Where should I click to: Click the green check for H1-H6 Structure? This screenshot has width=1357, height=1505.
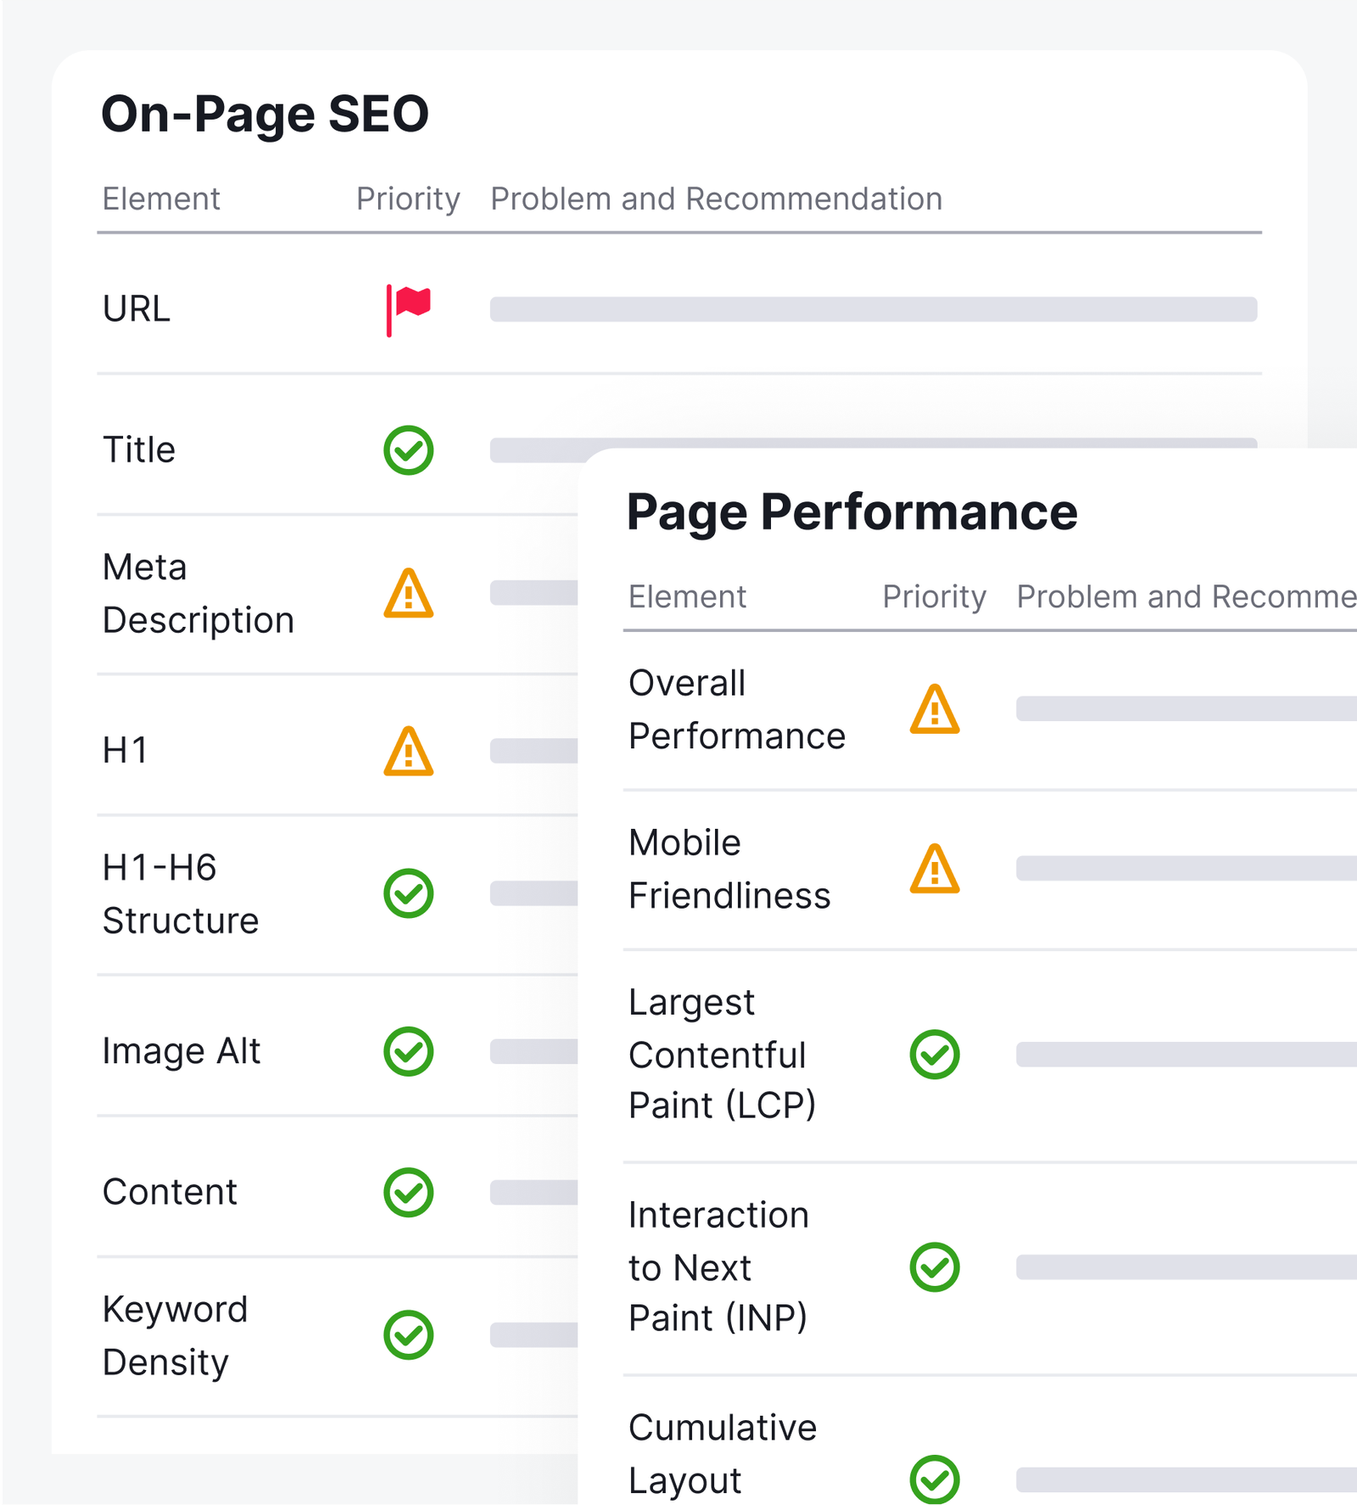tap(409, 893)
